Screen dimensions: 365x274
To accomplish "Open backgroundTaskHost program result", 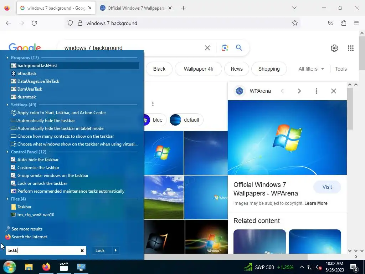I will [x=75, y=66].
